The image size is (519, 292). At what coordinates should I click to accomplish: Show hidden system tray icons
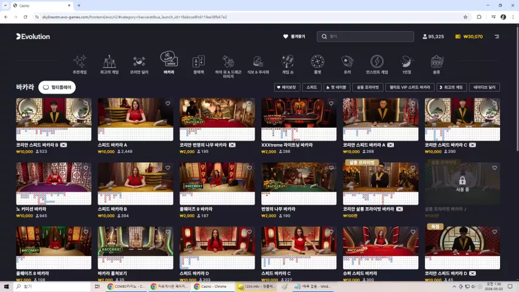454,287
